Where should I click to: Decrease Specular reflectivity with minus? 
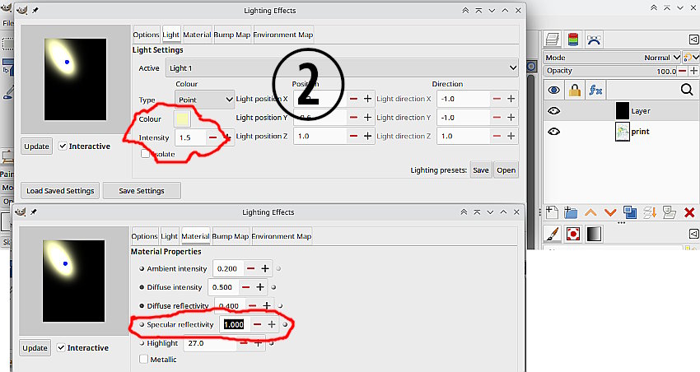point(257,324)
